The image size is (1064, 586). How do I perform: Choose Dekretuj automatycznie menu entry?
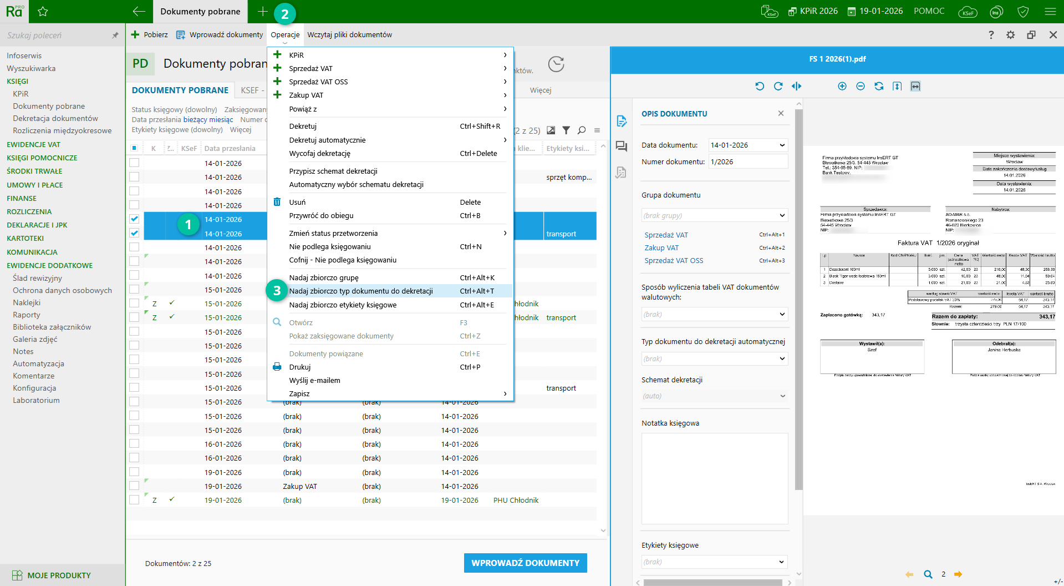coord(327,140)
